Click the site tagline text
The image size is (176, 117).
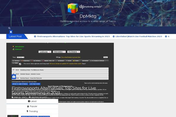[88, 21]
